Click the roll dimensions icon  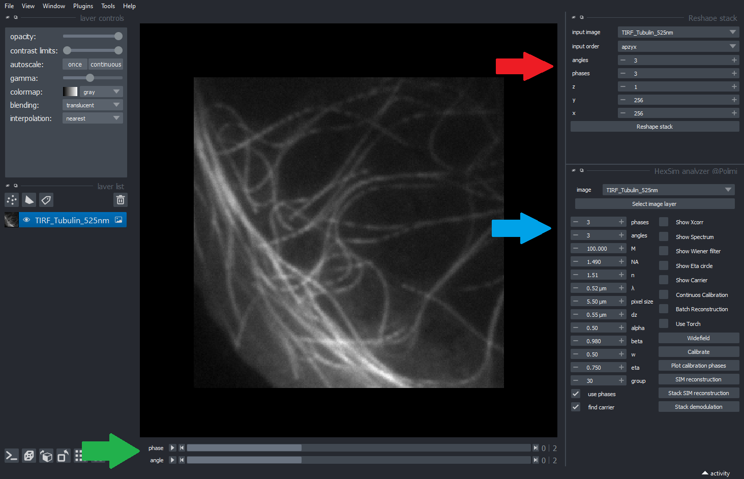pos(46,456)
